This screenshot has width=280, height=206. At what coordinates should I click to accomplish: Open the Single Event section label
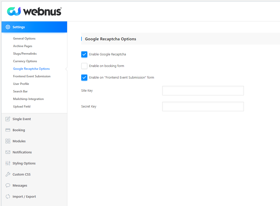pos(22,119)
